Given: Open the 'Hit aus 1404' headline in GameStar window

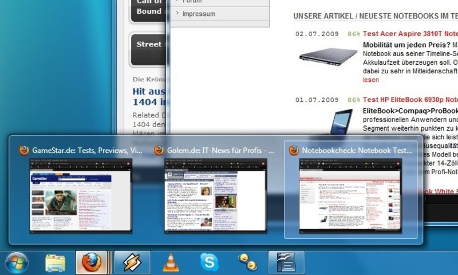Looking at the screenshot, I should tap(149, 97).
